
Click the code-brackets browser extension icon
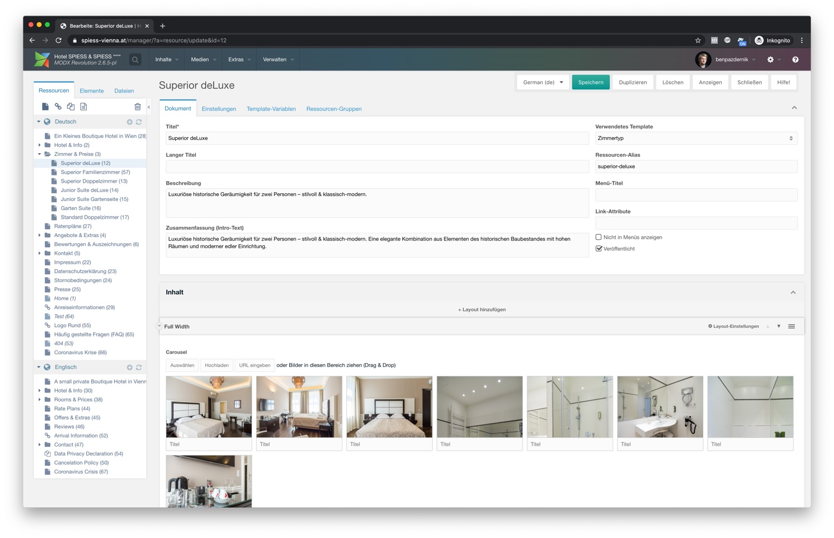click(x=714, y=40)
